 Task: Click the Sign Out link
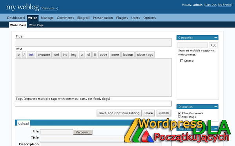click(211, 5)
